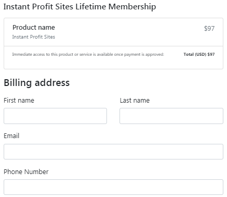Click the 'Instant Profit Sites Lifetime Membership' heading

click(x=80, y=7)
